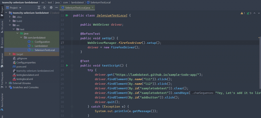261x118 pixels.
Task: Open the Commit tool window
Action: pyautogui.click(x=2, y=42)
